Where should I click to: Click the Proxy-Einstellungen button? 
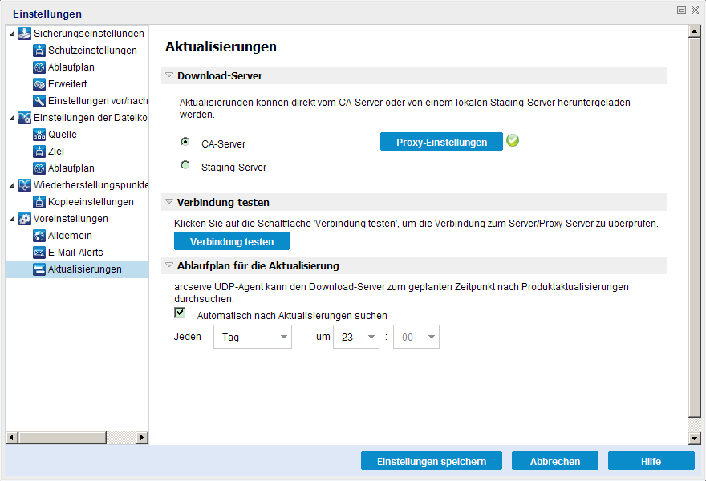pyautogui.click(x=441, y=142)
